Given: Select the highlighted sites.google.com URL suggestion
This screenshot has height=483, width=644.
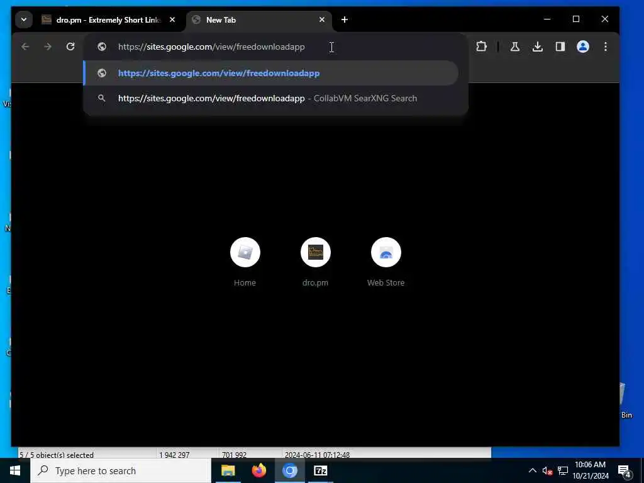Looking at the screenshot, I should [271, 73].
